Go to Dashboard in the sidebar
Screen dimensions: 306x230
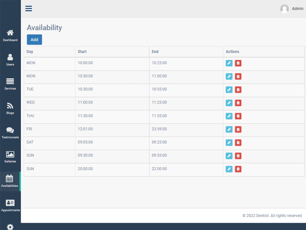tap(10, 35)
